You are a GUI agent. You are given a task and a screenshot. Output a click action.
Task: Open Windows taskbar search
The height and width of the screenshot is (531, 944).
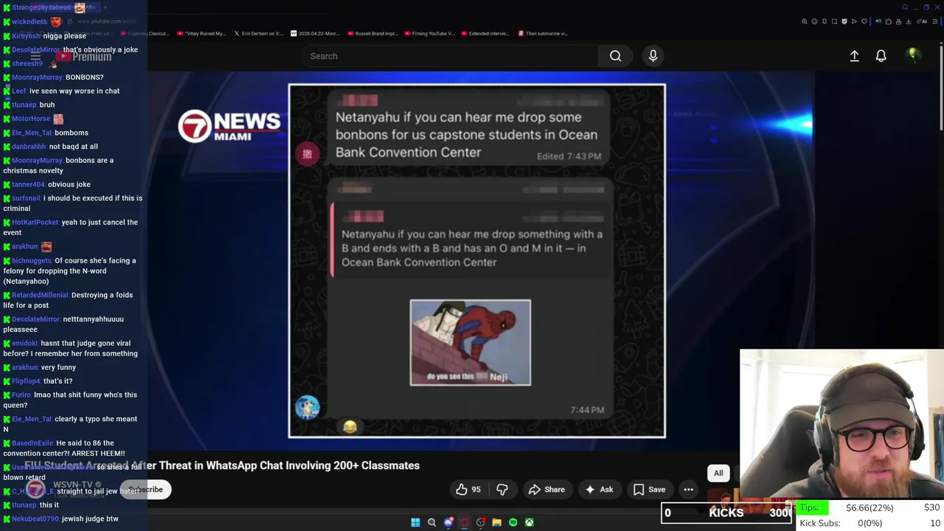coord(431,522)
